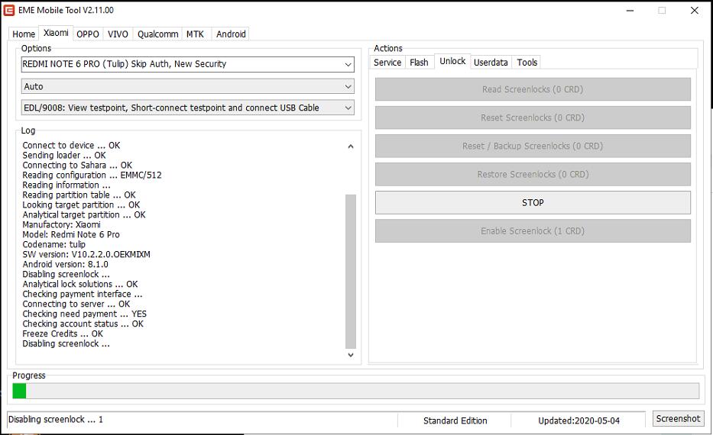Click the log scroll-down arrow
This screenshot has width=713, height=435.
point(351,355)
